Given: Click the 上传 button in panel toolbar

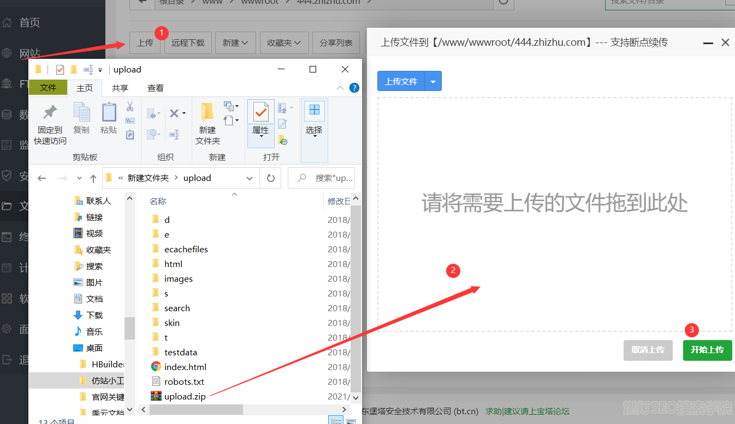Looking at the screenshot, I should click(x=145, y=43).
